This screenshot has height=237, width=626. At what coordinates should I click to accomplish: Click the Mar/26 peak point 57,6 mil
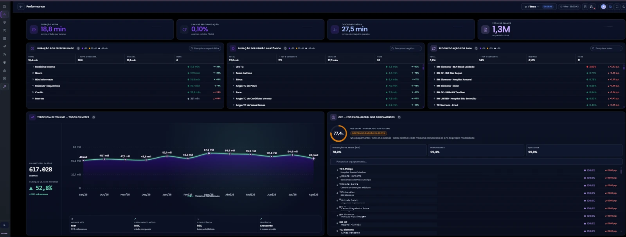pyautogui.click(x=209, y=153)
